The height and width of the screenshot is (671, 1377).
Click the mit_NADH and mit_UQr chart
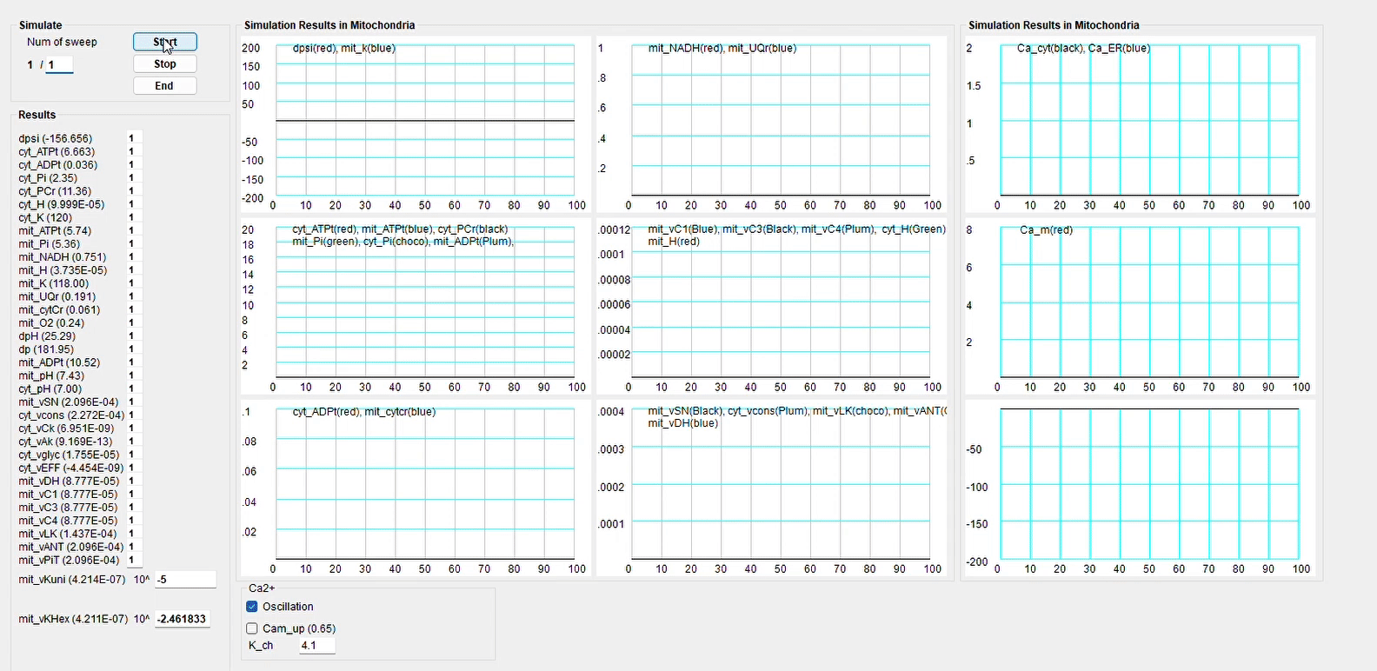point(780,122)
